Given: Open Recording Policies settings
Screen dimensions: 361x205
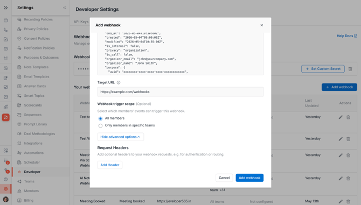Looking at the screenshot, I should click(x=38, y=19).
